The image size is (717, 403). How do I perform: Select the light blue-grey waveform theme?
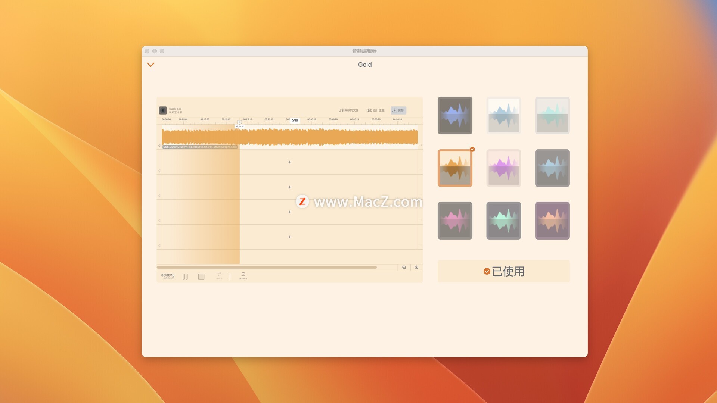[x=503, y=115]
